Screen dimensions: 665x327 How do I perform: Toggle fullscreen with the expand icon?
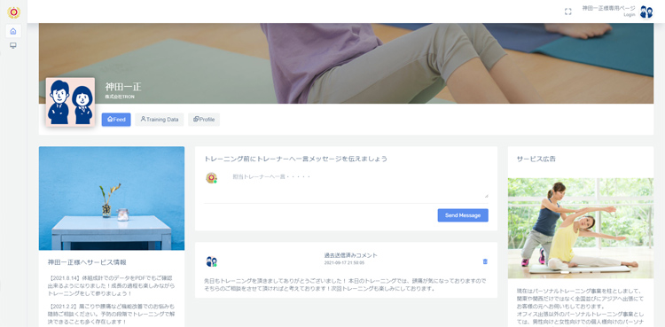click(567, 12)
